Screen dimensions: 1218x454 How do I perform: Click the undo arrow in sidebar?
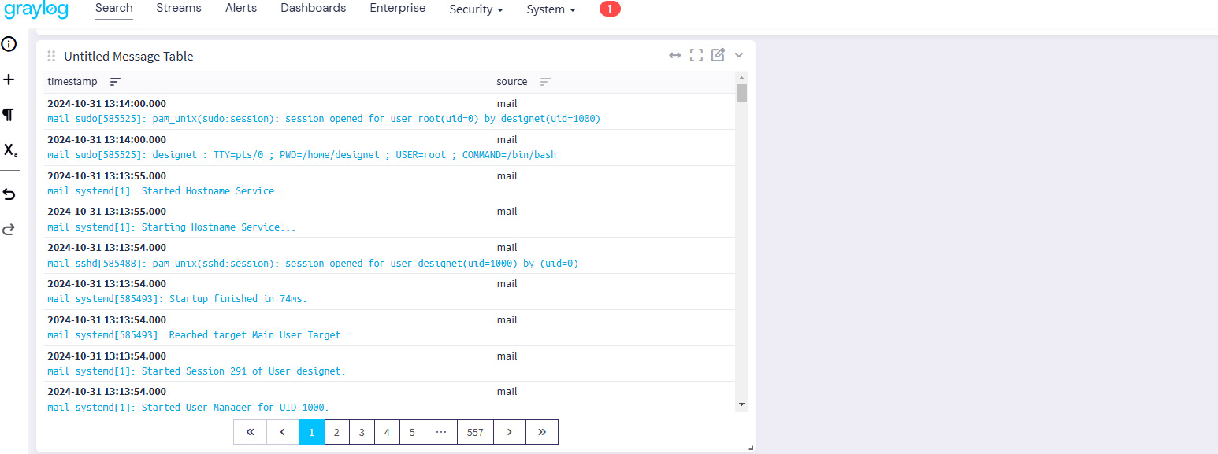(9, 194)
